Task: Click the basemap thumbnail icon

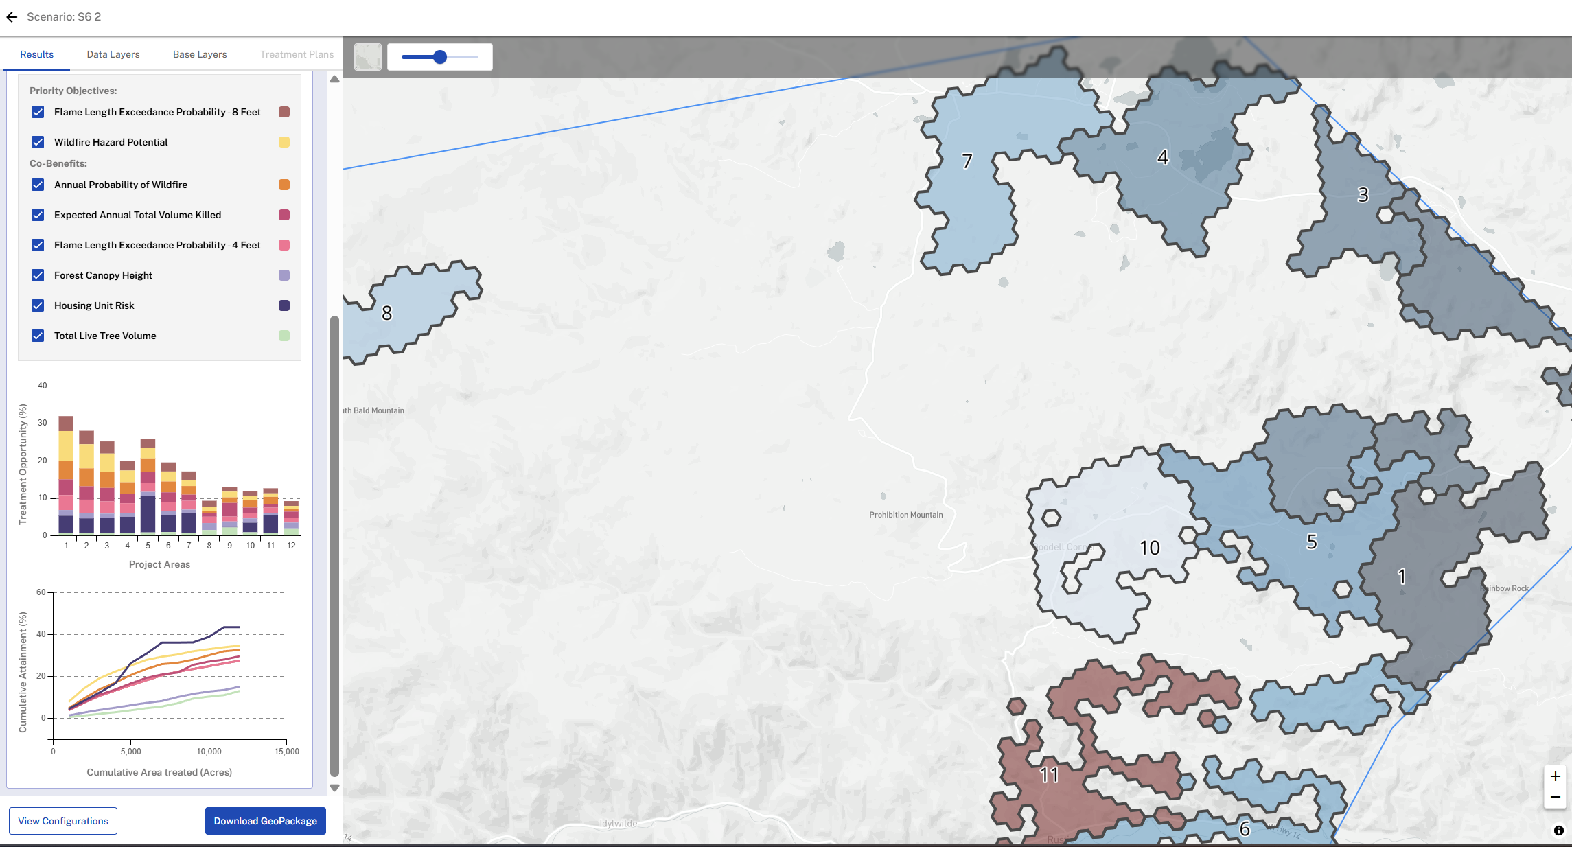Action: coord(368,57)
